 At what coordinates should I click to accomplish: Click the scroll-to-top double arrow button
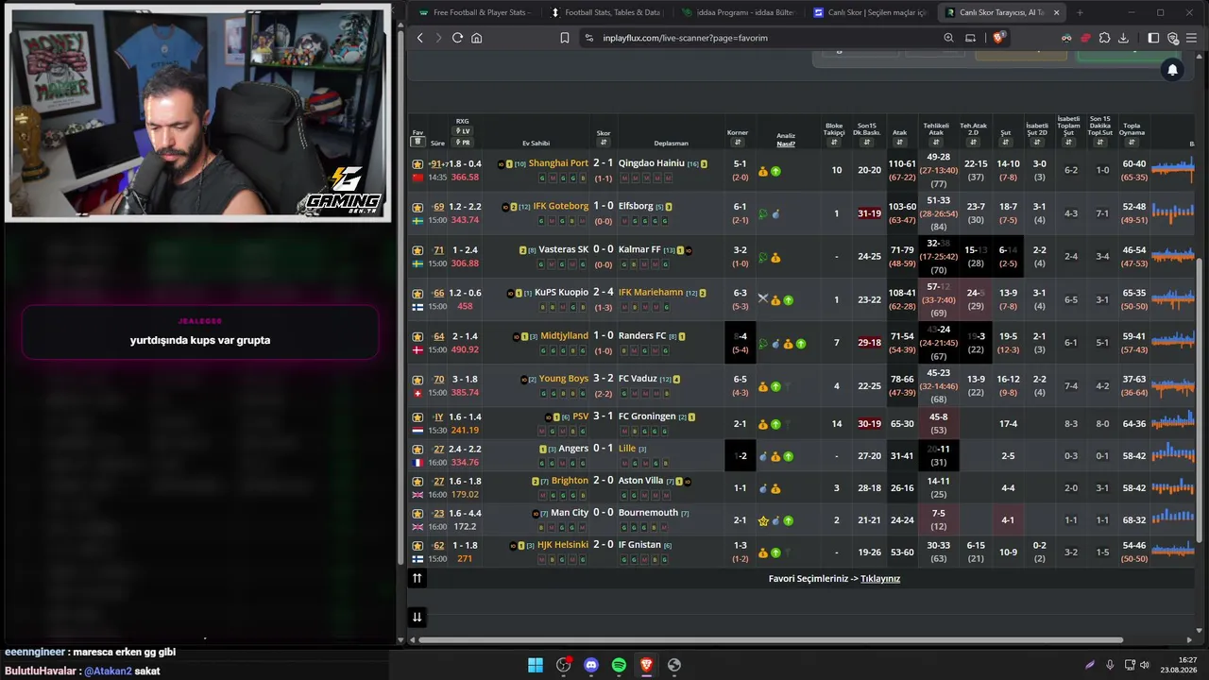417,578
